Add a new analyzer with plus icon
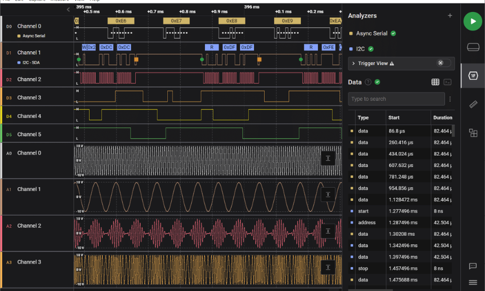Viewport: 485px width, 291px height. point(450,16)
